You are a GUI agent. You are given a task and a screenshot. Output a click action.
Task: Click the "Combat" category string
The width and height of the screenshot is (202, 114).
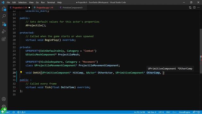pyautogui.click(x=89, y=51)
